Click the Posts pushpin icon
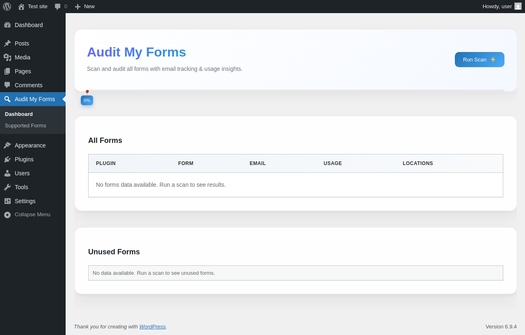Screen dimensions: 525x335 coord(7,43)
